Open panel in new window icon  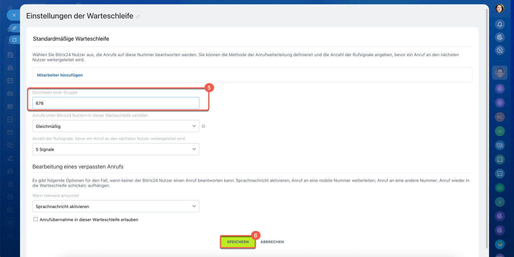tap(14, 40)
